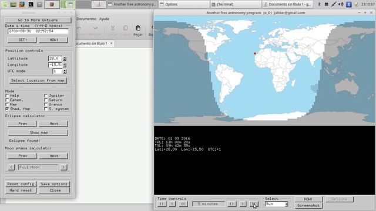Image resolution: width=376 pixels, height=211 pixels.
Task: Click the blue Bluetooth tray icon
Action: click(348, 4)
